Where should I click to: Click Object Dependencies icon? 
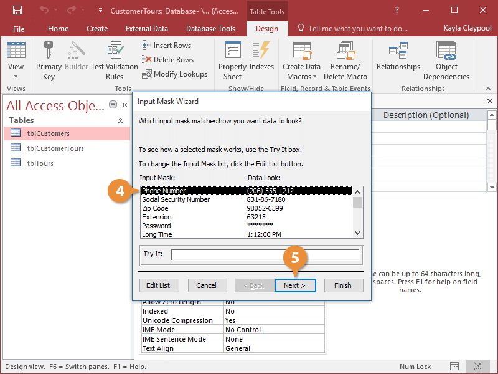[446, 50]
